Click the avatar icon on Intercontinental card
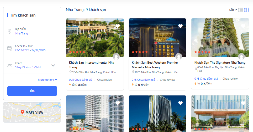 (x=116, y=57)
